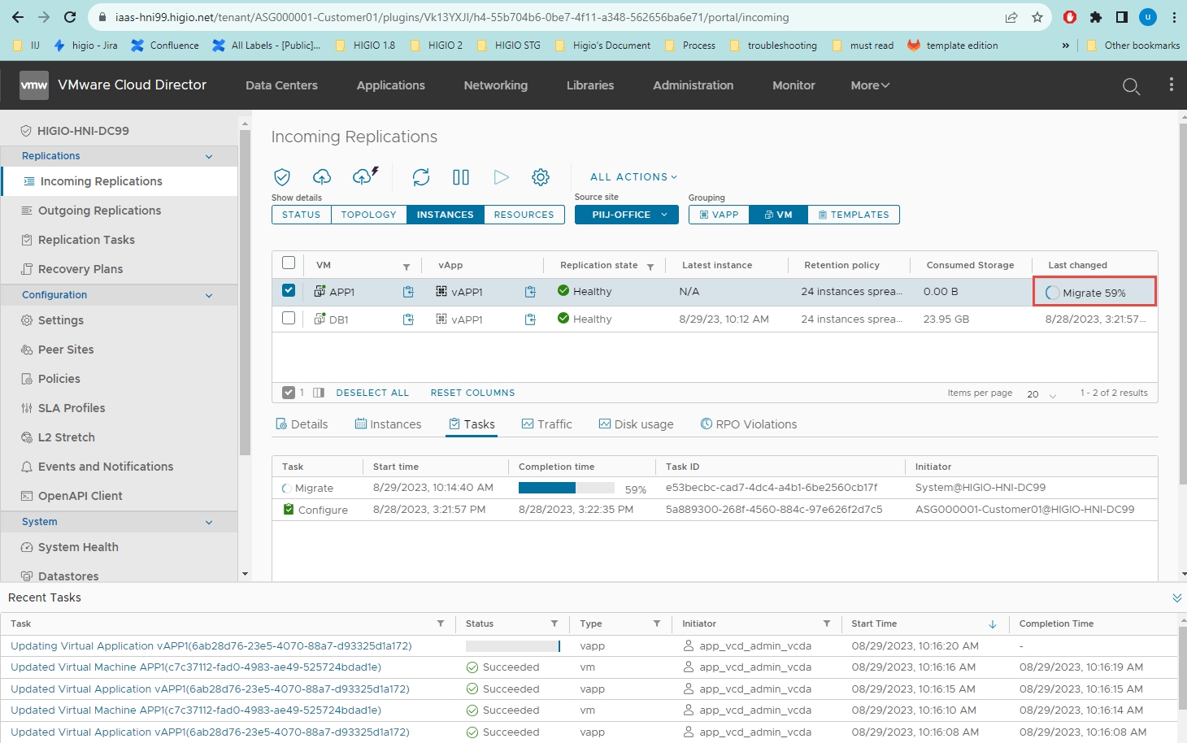Click the filter icon on VM column

[407, 267]
